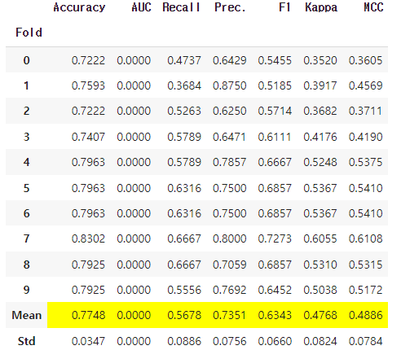
Task: Click mean Accuracy value 0.7748
Action: pos(88,315)
